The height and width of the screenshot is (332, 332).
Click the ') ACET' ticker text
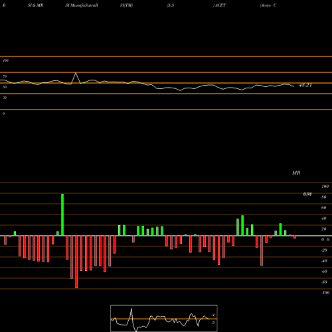219,5
